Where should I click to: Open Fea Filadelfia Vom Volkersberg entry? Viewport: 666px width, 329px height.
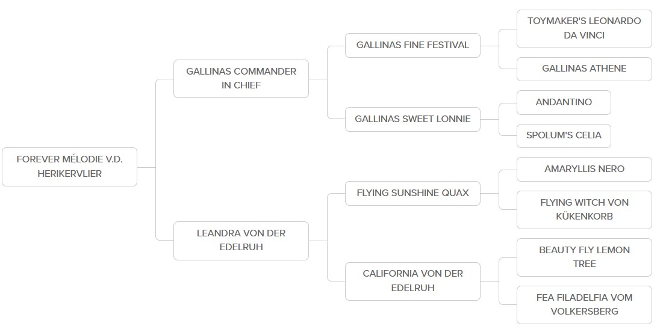pos(584,304)
